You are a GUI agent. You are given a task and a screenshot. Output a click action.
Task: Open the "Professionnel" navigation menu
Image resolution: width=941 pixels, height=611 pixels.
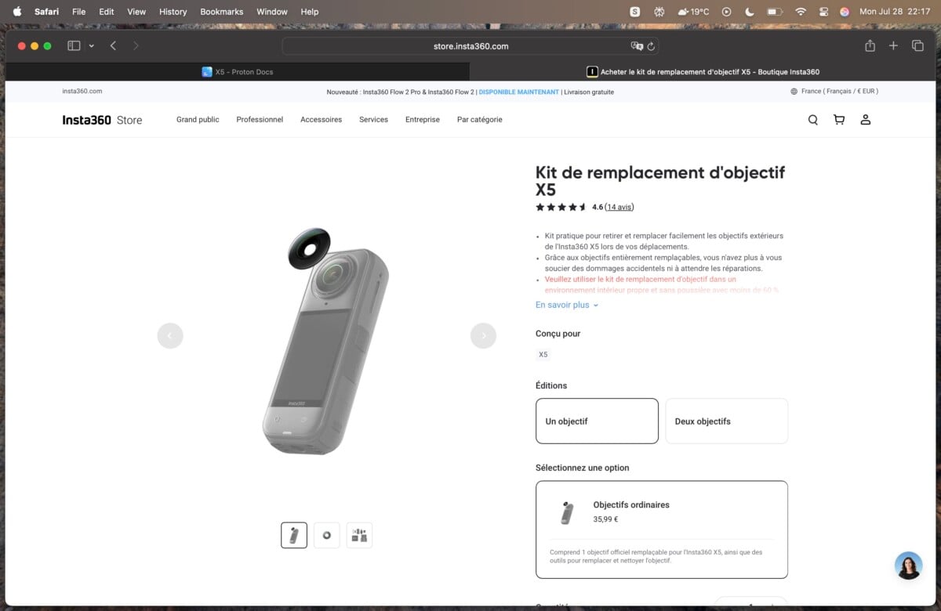coord(260,120)
